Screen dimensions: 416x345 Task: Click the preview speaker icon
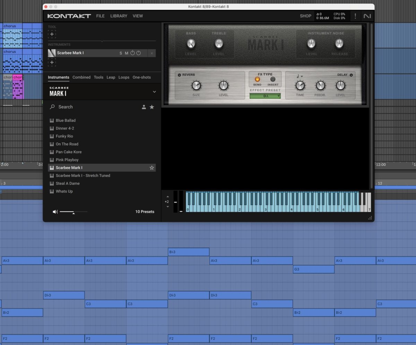click(55, 212)
